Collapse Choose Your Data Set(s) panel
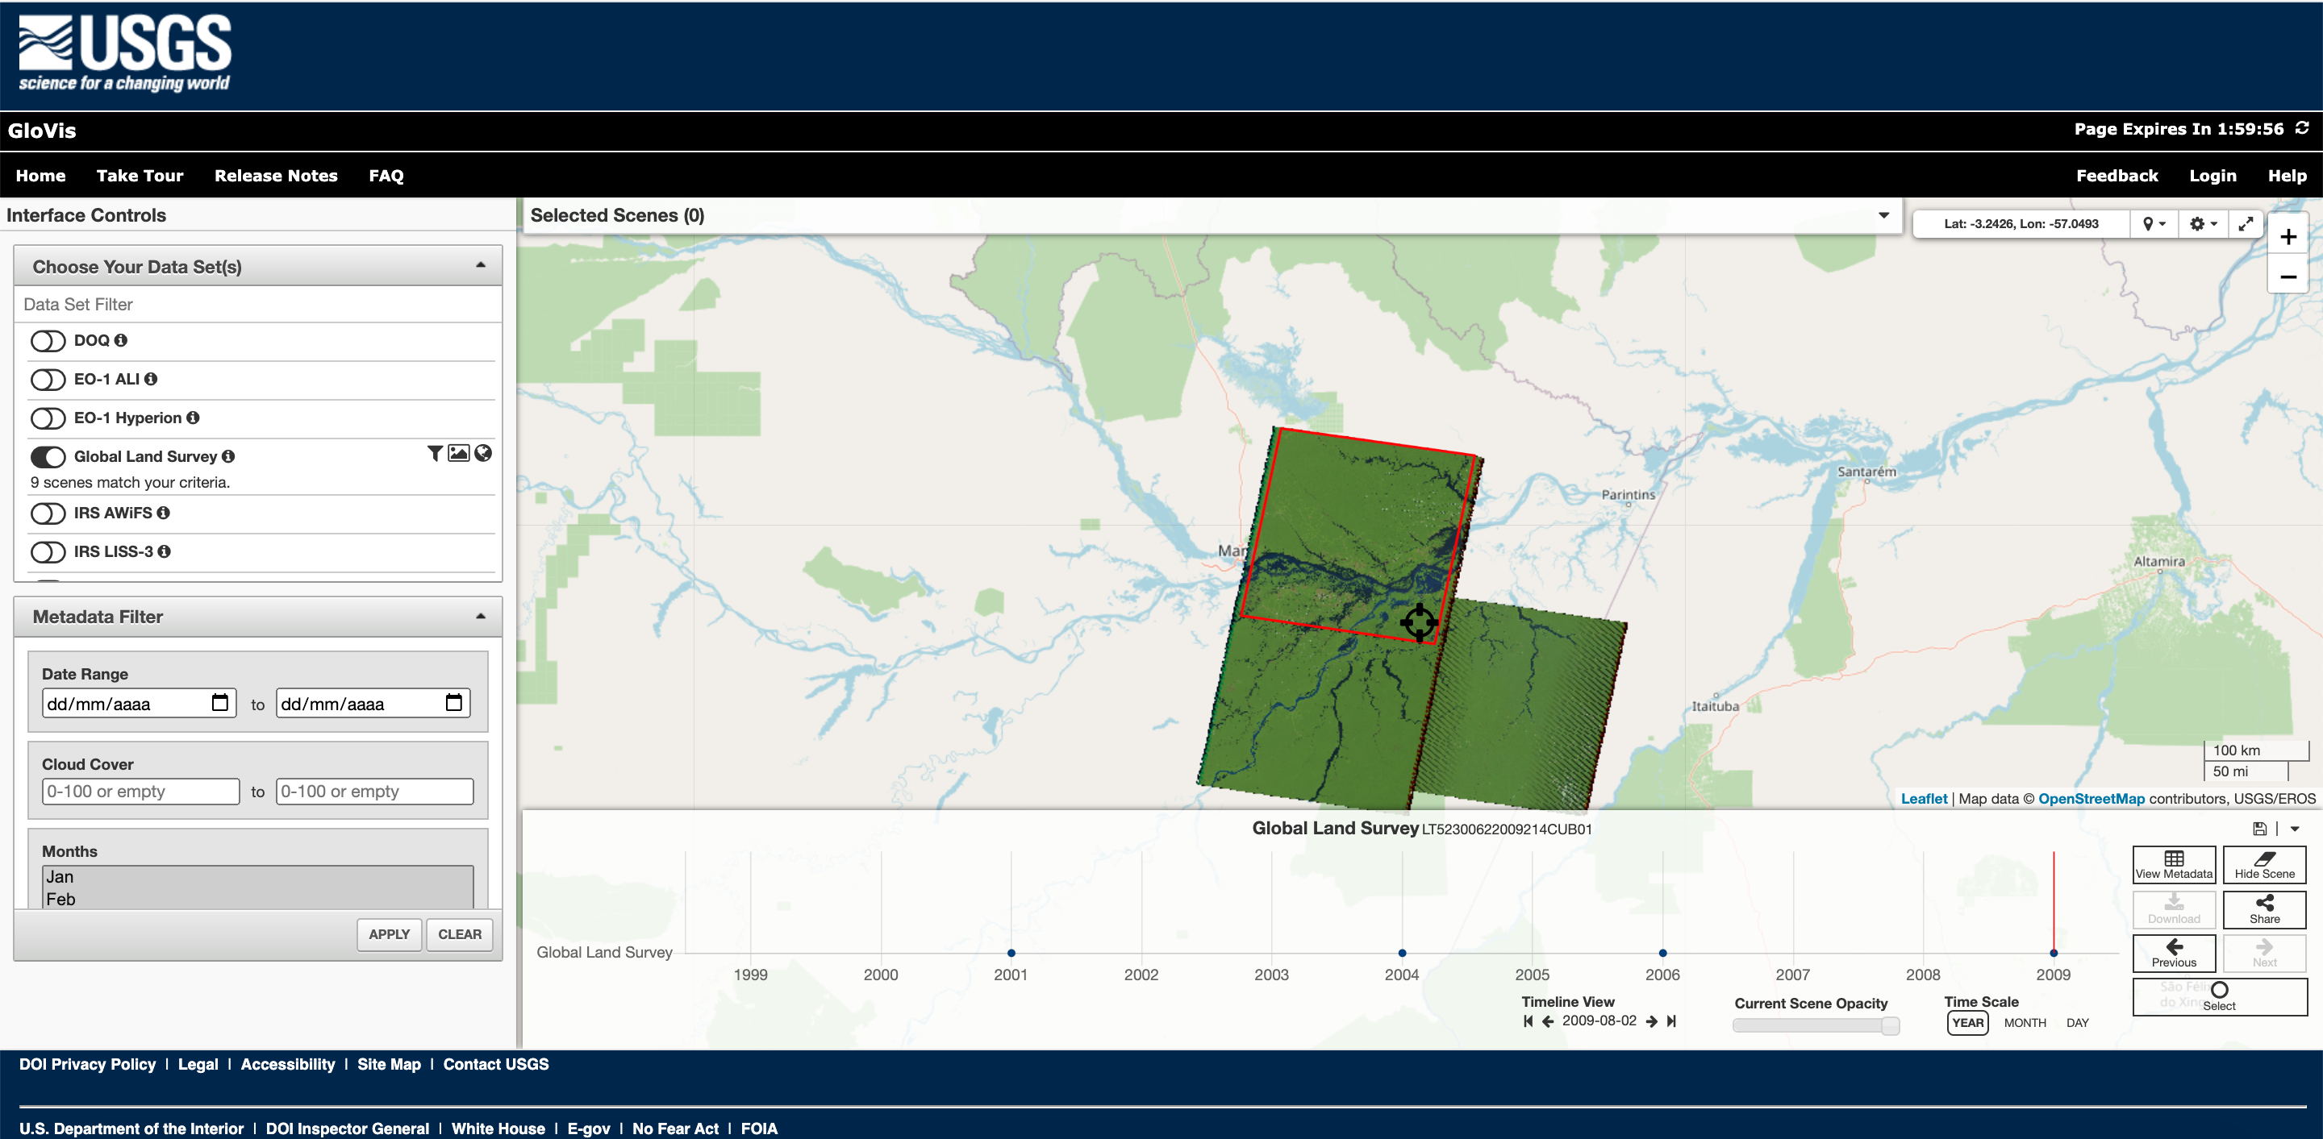The height and width of the screenshot is (1139, 2323). [x=481, y=266]
